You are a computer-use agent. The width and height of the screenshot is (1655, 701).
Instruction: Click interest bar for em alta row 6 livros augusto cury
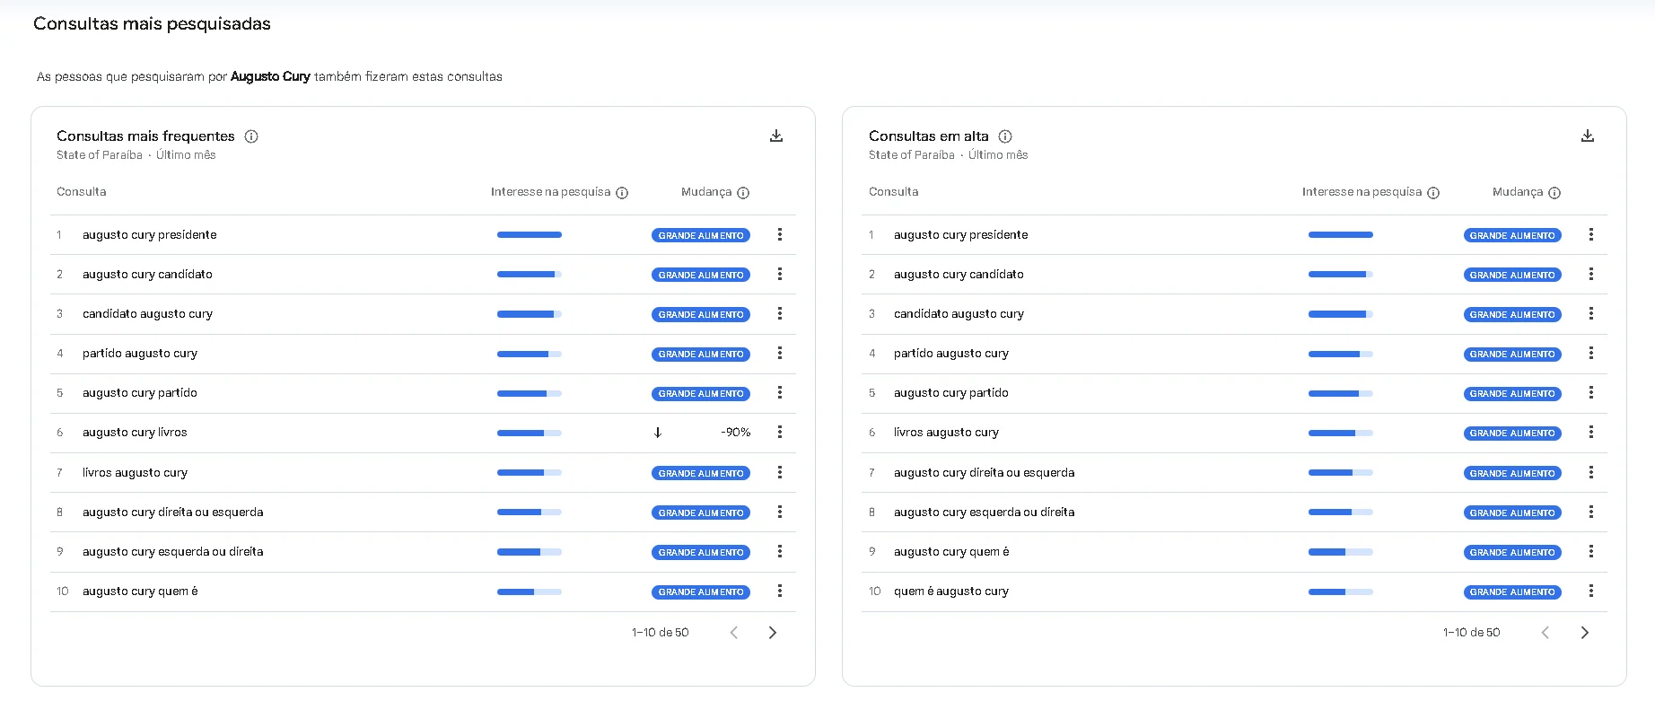(x=1341, y=433)
